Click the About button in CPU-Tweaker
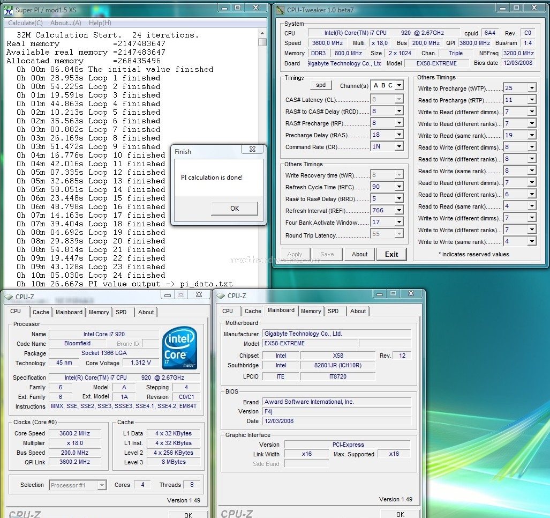This screenshot has height=518, width=550. [359, 254]
